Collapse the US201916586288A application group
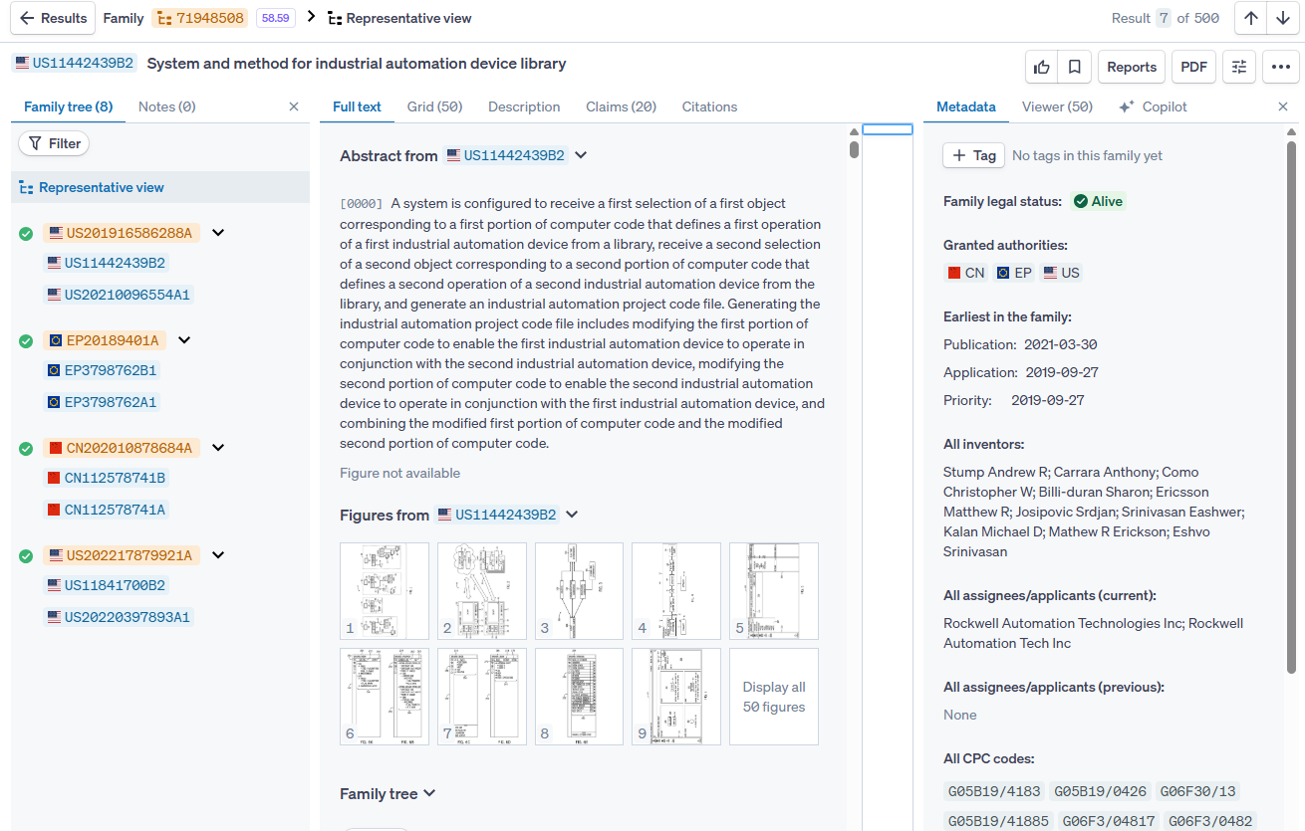Viewport: 1305px width, 831px height. (218, 233)
